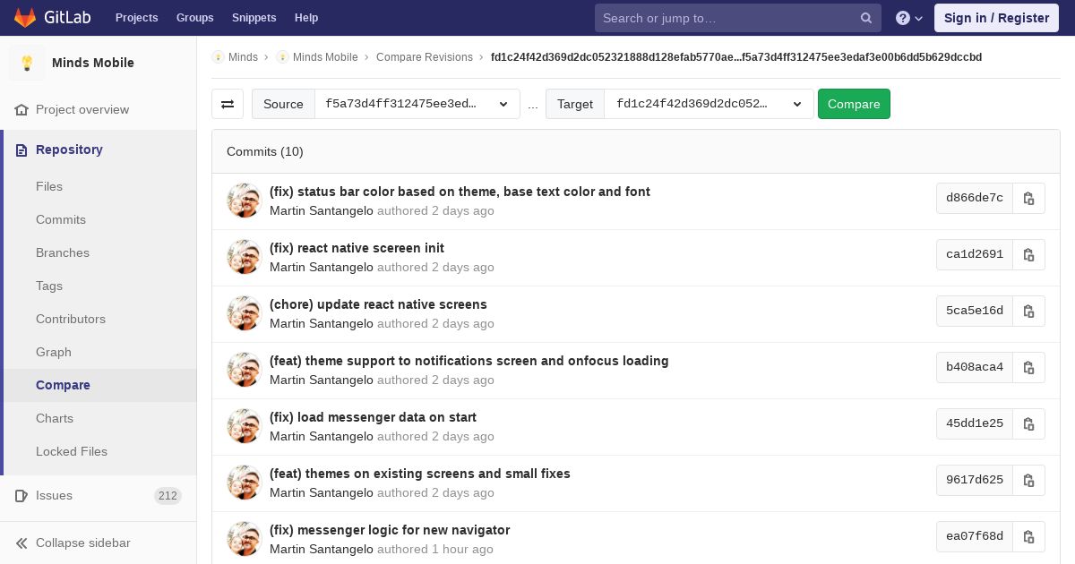The width and height of the screenshot is (1075, 564).
Task: Open commit "(fix) load messenger data on start"
Action: pyautogui.click(x=373, y=417)
